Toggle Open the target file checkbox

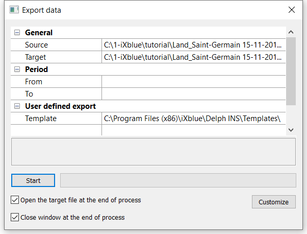point(15,200)
